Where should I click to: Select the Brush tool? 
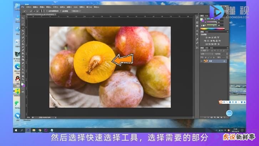click(23, 40)
